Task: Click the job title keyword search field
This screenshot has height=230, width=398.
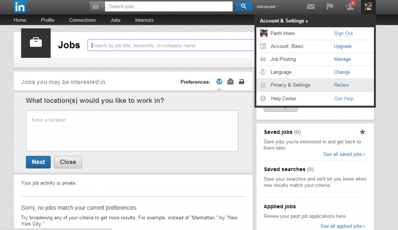Action: (171, 45)
